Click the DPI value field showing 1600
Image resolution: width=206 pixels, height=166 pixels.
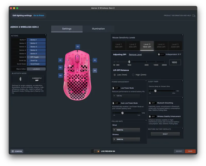(175, 62)
